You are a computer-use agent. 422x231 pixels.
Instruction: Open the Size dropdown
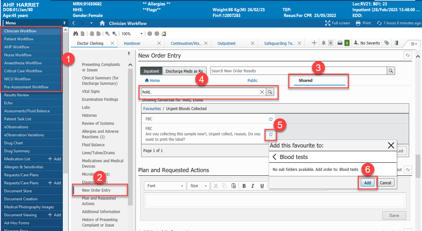198,186
